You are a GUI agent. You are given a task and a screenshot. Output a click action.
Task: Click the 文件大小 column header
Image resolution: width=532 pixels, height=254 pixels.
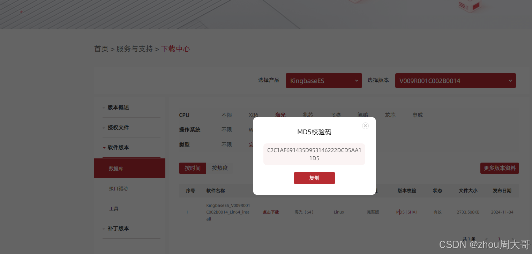point(468,191)
